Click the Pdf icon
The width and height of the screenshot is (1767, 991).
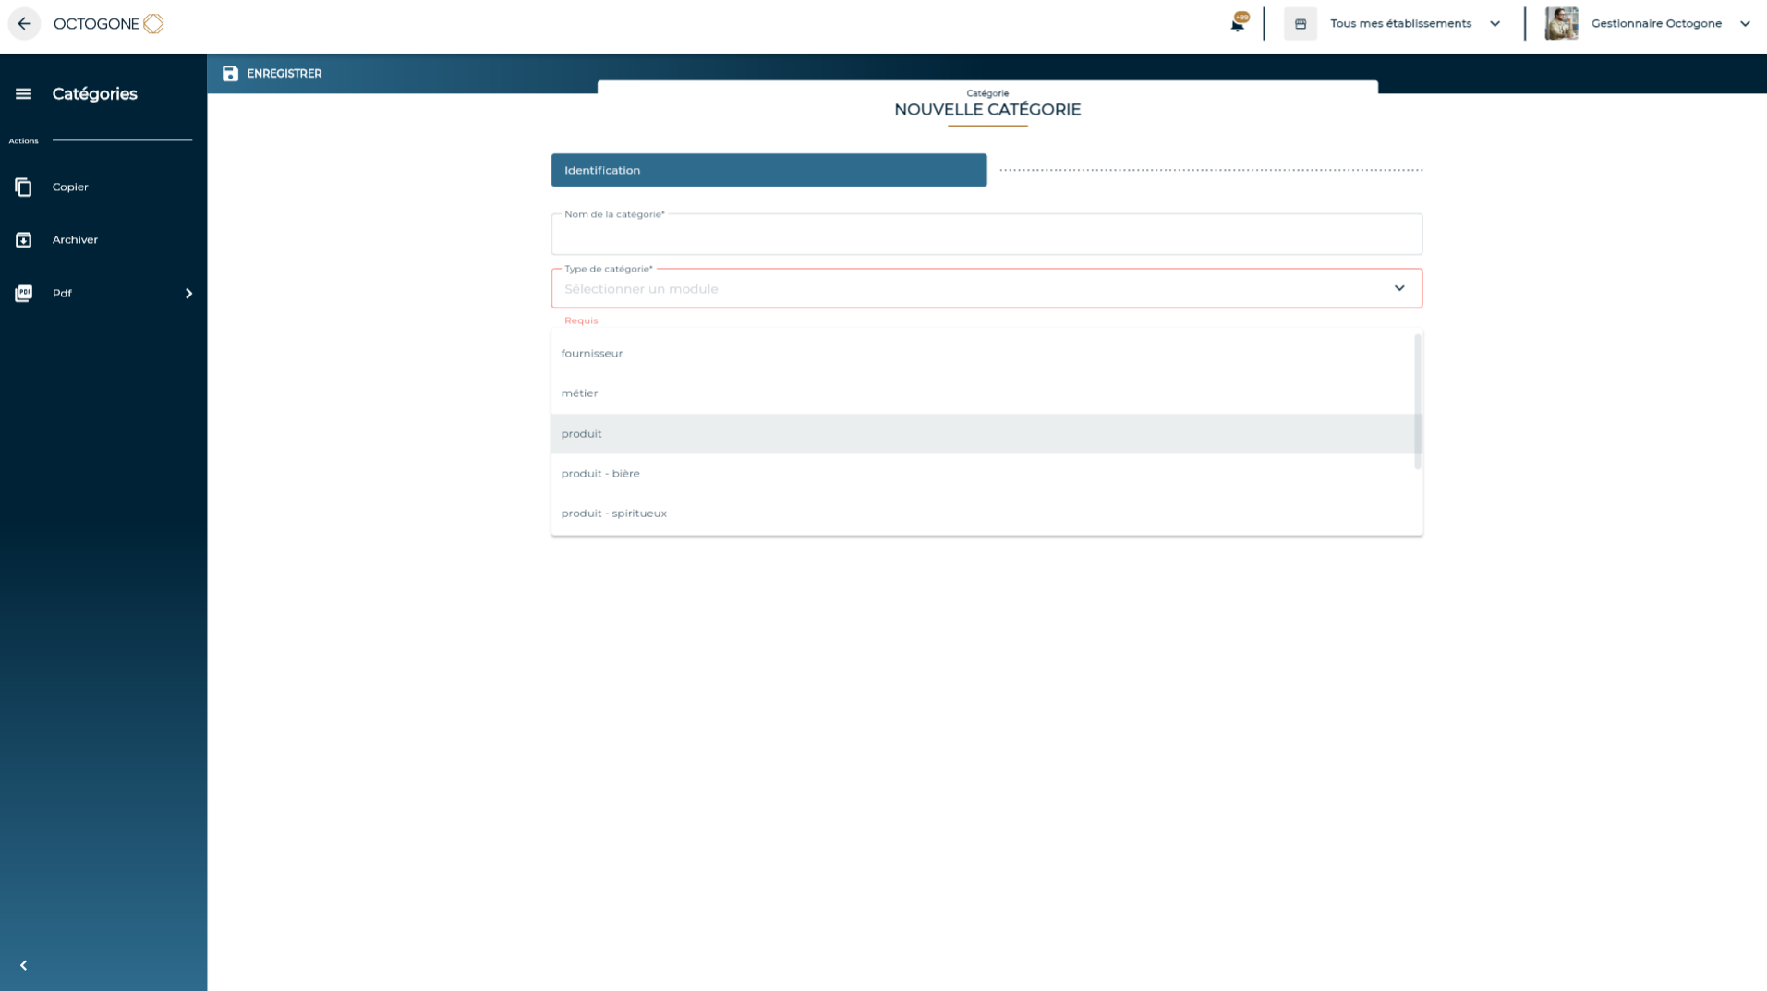point(23,294)
